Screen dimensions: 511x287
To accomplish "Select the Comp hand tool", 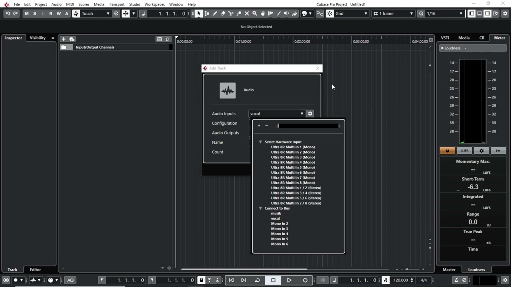I will [263, 14].
